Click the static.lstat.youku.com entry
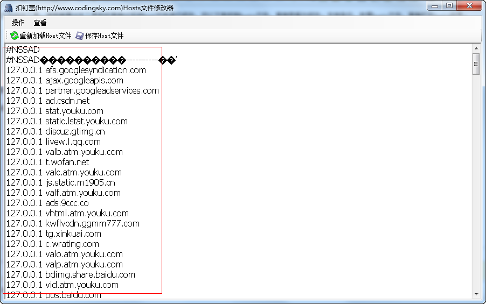486x304 pixels. click(x=67, y=122)
